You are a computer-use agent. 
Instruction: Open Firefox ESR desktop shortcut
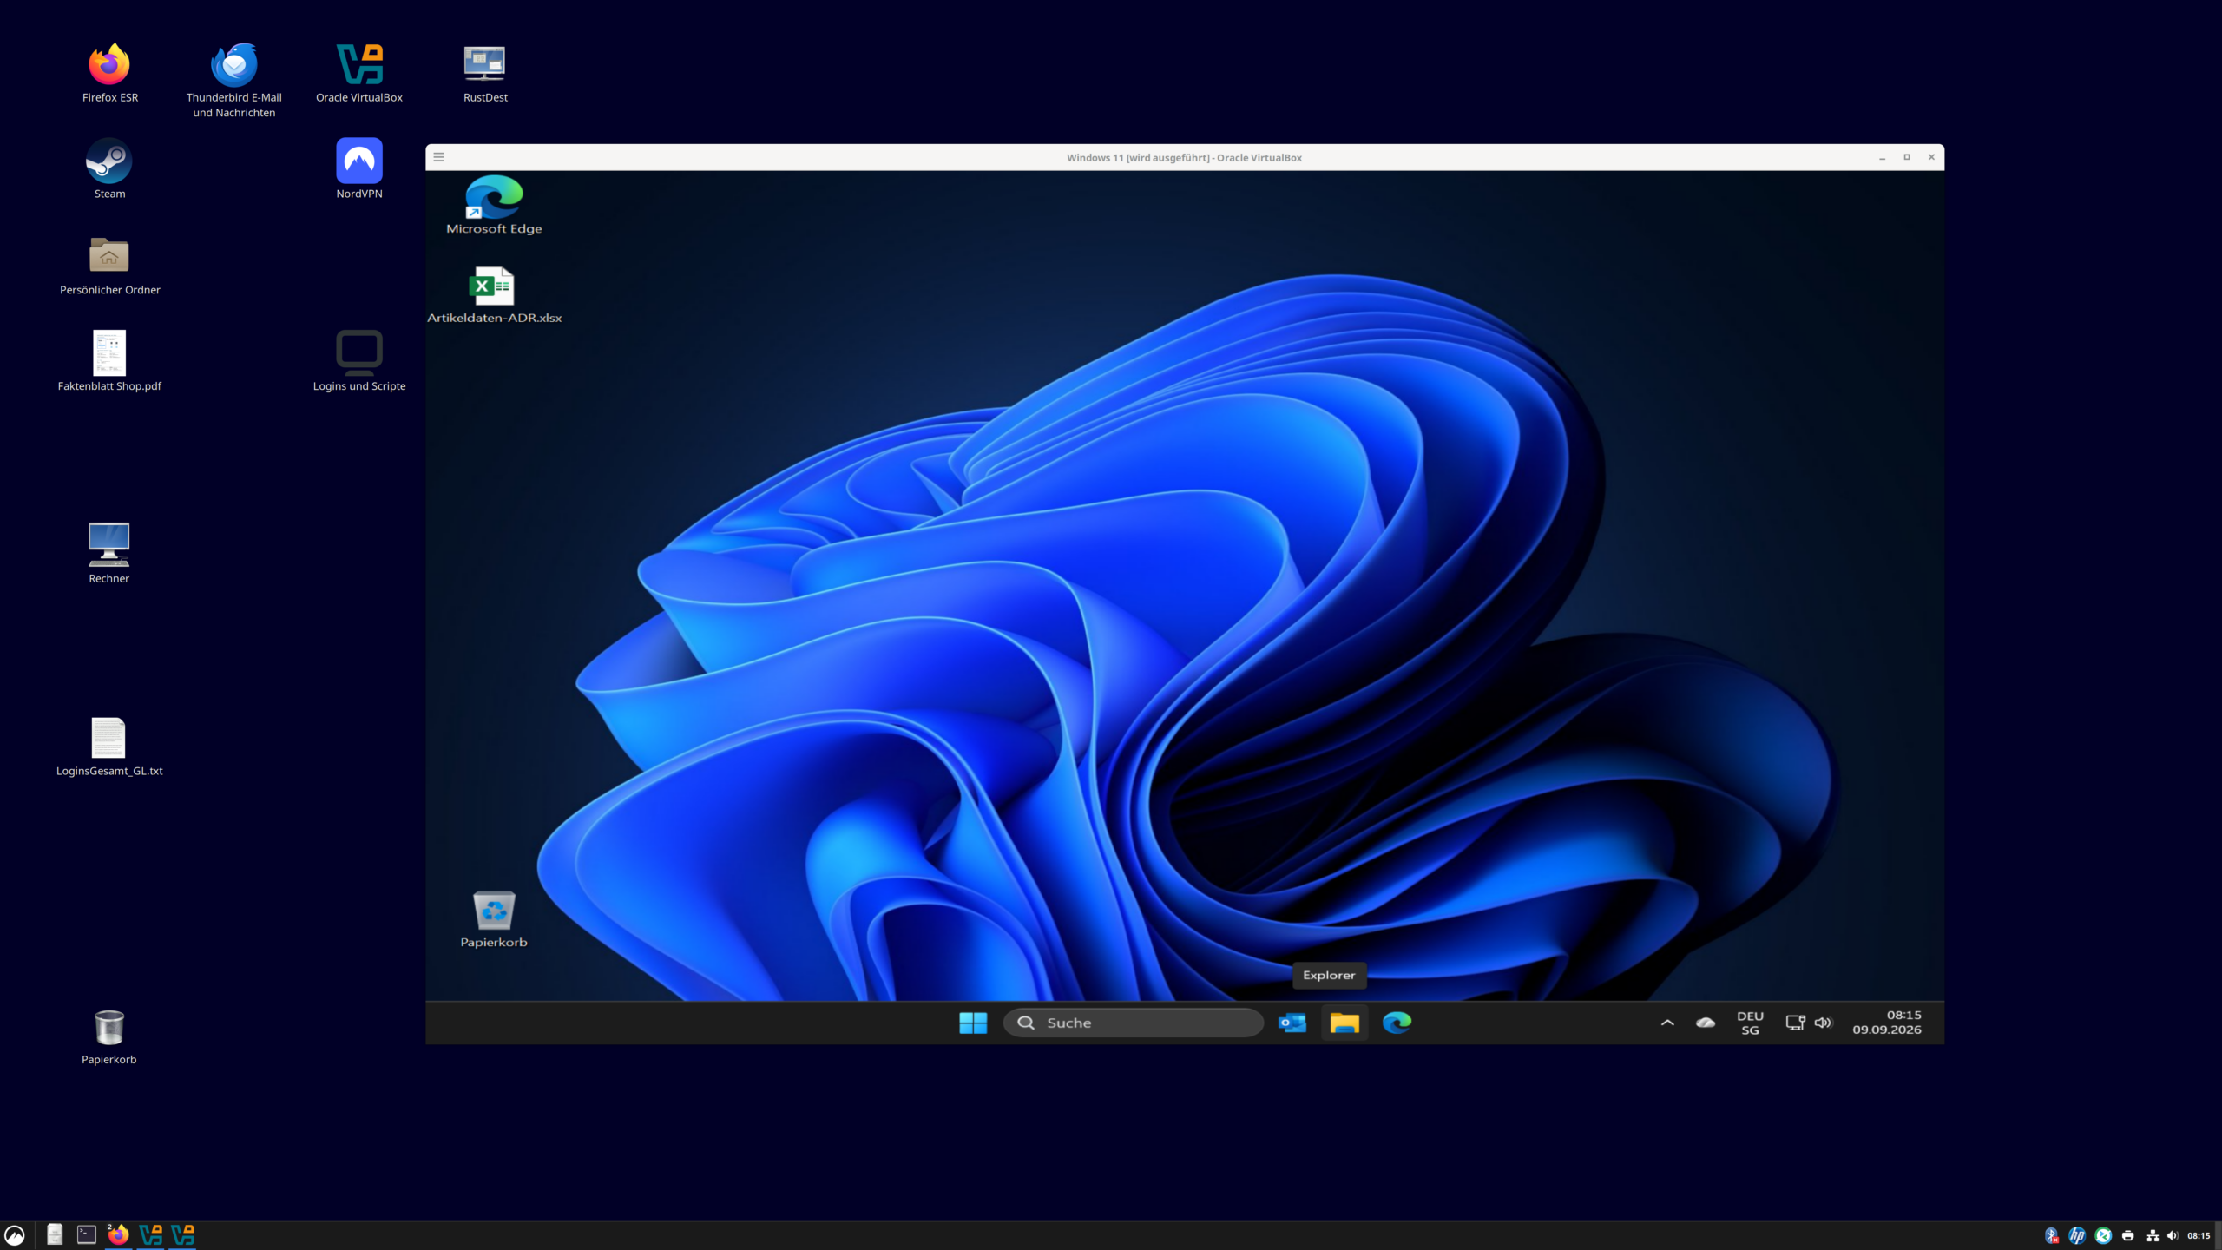(109, 73)
